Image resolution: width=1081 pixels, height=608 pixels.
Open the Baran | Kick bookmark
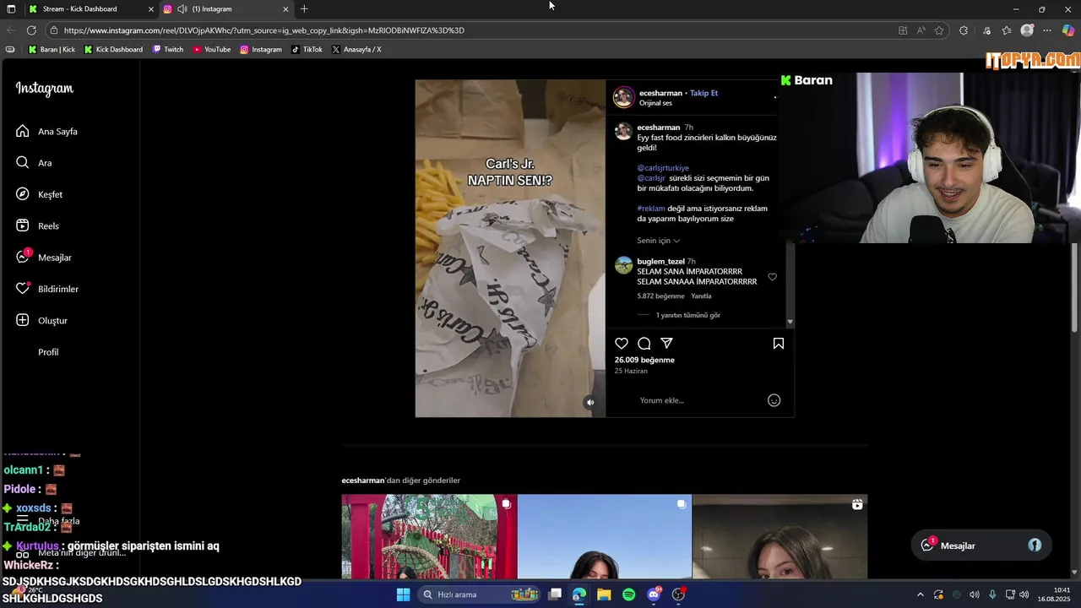[52, 50]
